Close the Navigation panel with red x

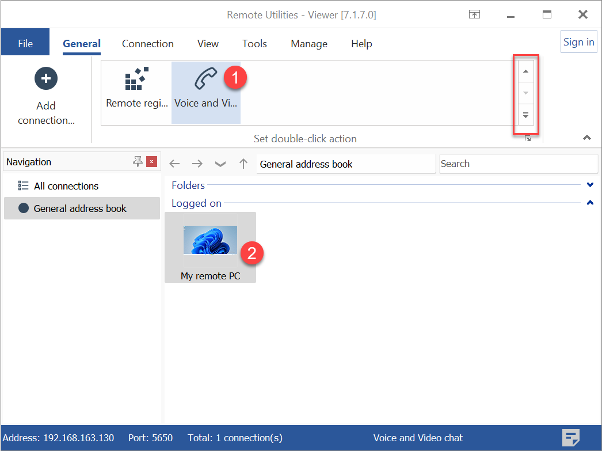[x=151, y=162]
